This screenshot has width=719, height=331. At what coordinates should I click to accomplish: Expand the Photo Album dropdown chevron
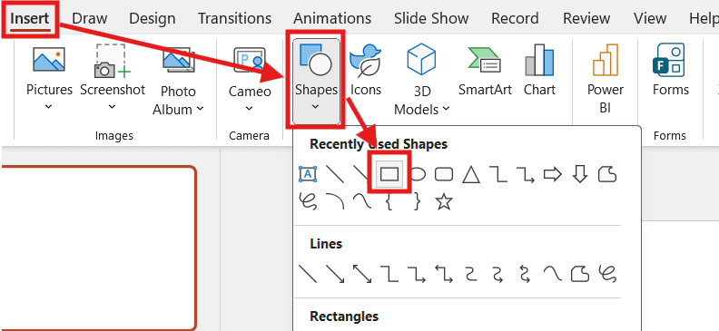[x=200, y=109]
